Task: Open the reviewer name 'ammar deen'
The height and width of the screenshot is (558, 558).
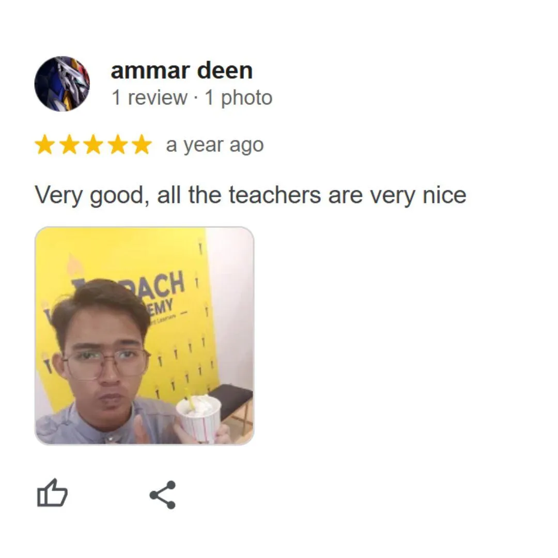Action: tap(181, 70)
